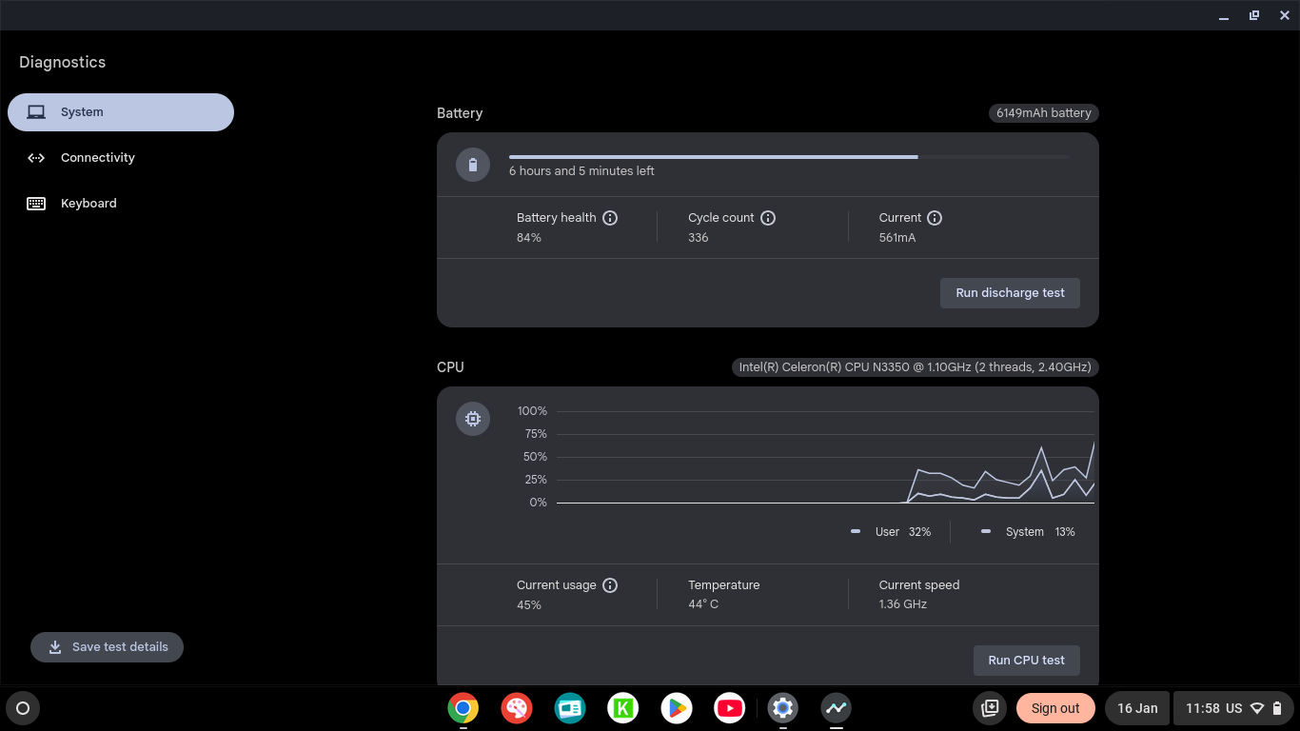Click the User 32% legend entry
Image resolution: width=1300 pixels, height=731 pixels.
click(x=891, y=532)
